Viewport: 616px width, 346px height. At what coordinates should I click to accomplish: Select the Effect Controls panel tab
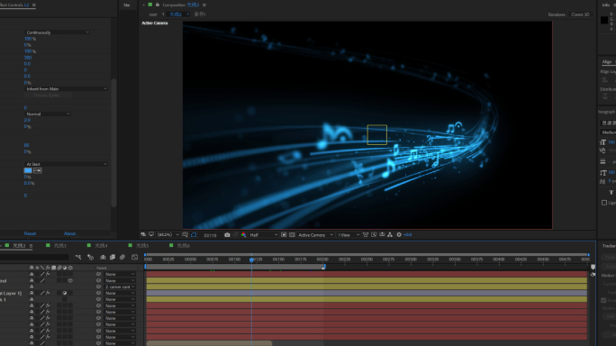point(14,5)
